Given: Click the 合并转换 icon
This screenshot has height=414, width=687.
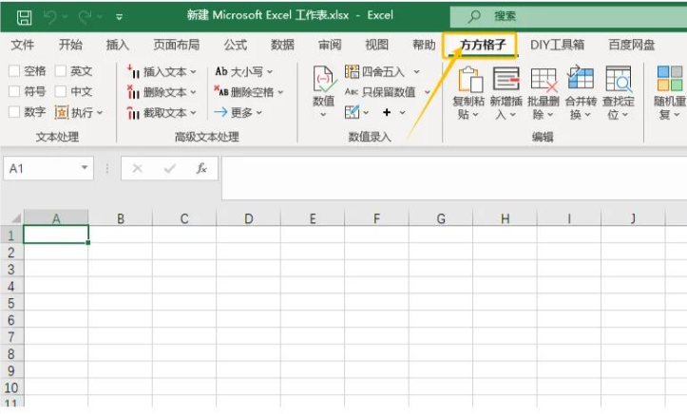Looking at the screenshot, I should [580, 80].
